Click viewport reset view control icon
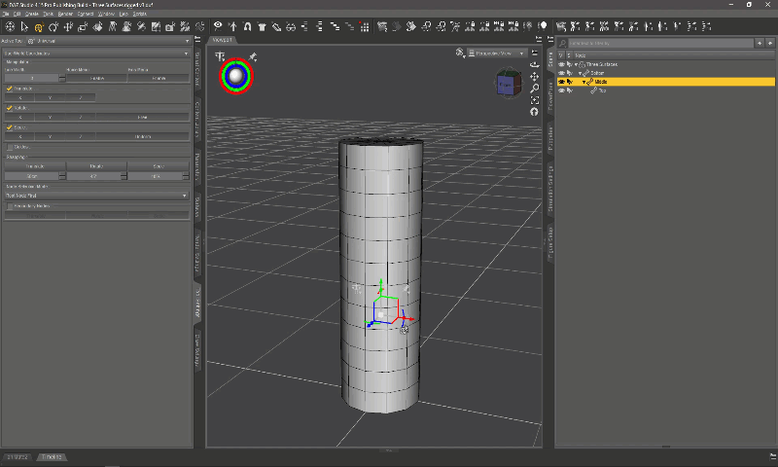Viewport: 778px width, 467px height. tap(534, 112)
